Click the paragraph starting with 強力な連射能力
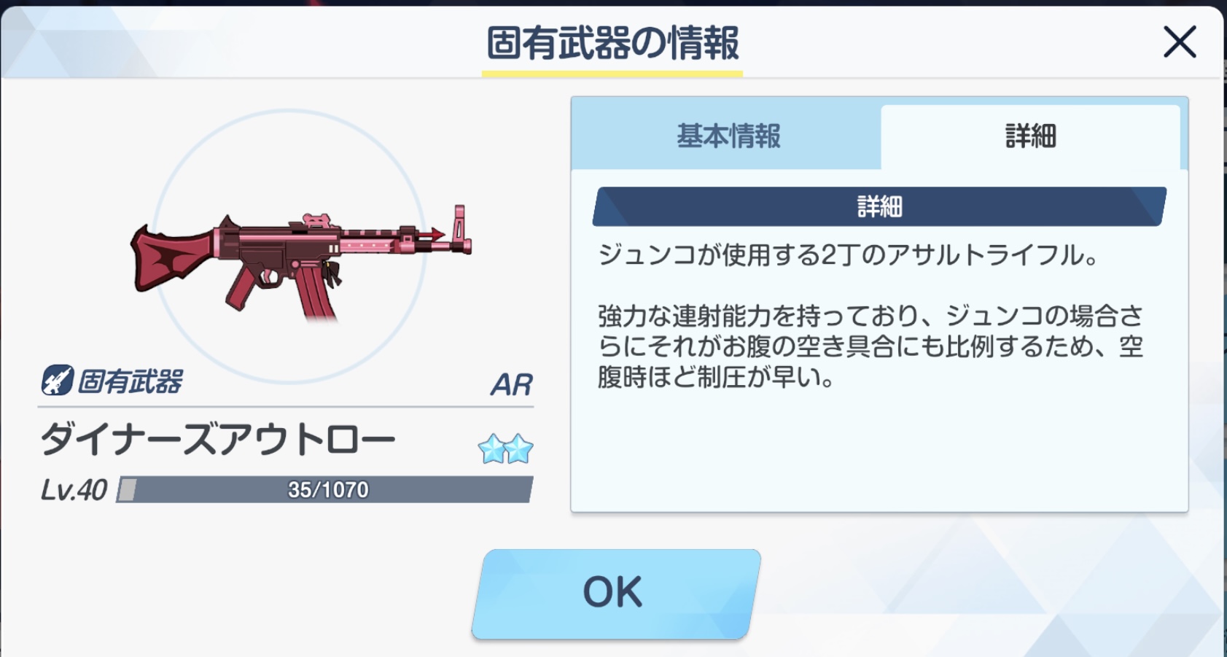Image resolution: width=1227 pixels, height=657 pixels. [x=870, y=346]
